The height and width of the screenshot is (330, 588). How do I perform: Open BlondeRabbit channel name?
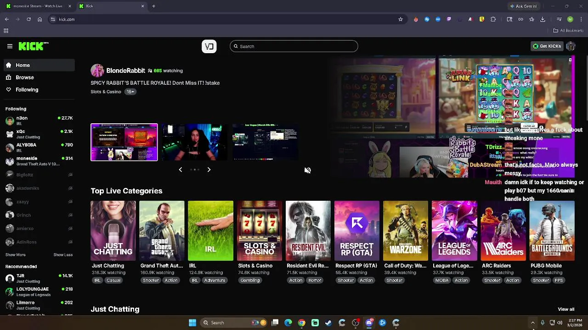pos(125,71)
